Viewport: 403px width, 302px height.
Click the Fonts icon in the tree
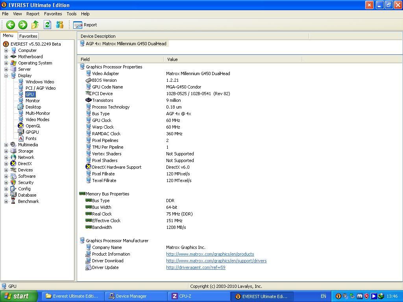(21, 138)
